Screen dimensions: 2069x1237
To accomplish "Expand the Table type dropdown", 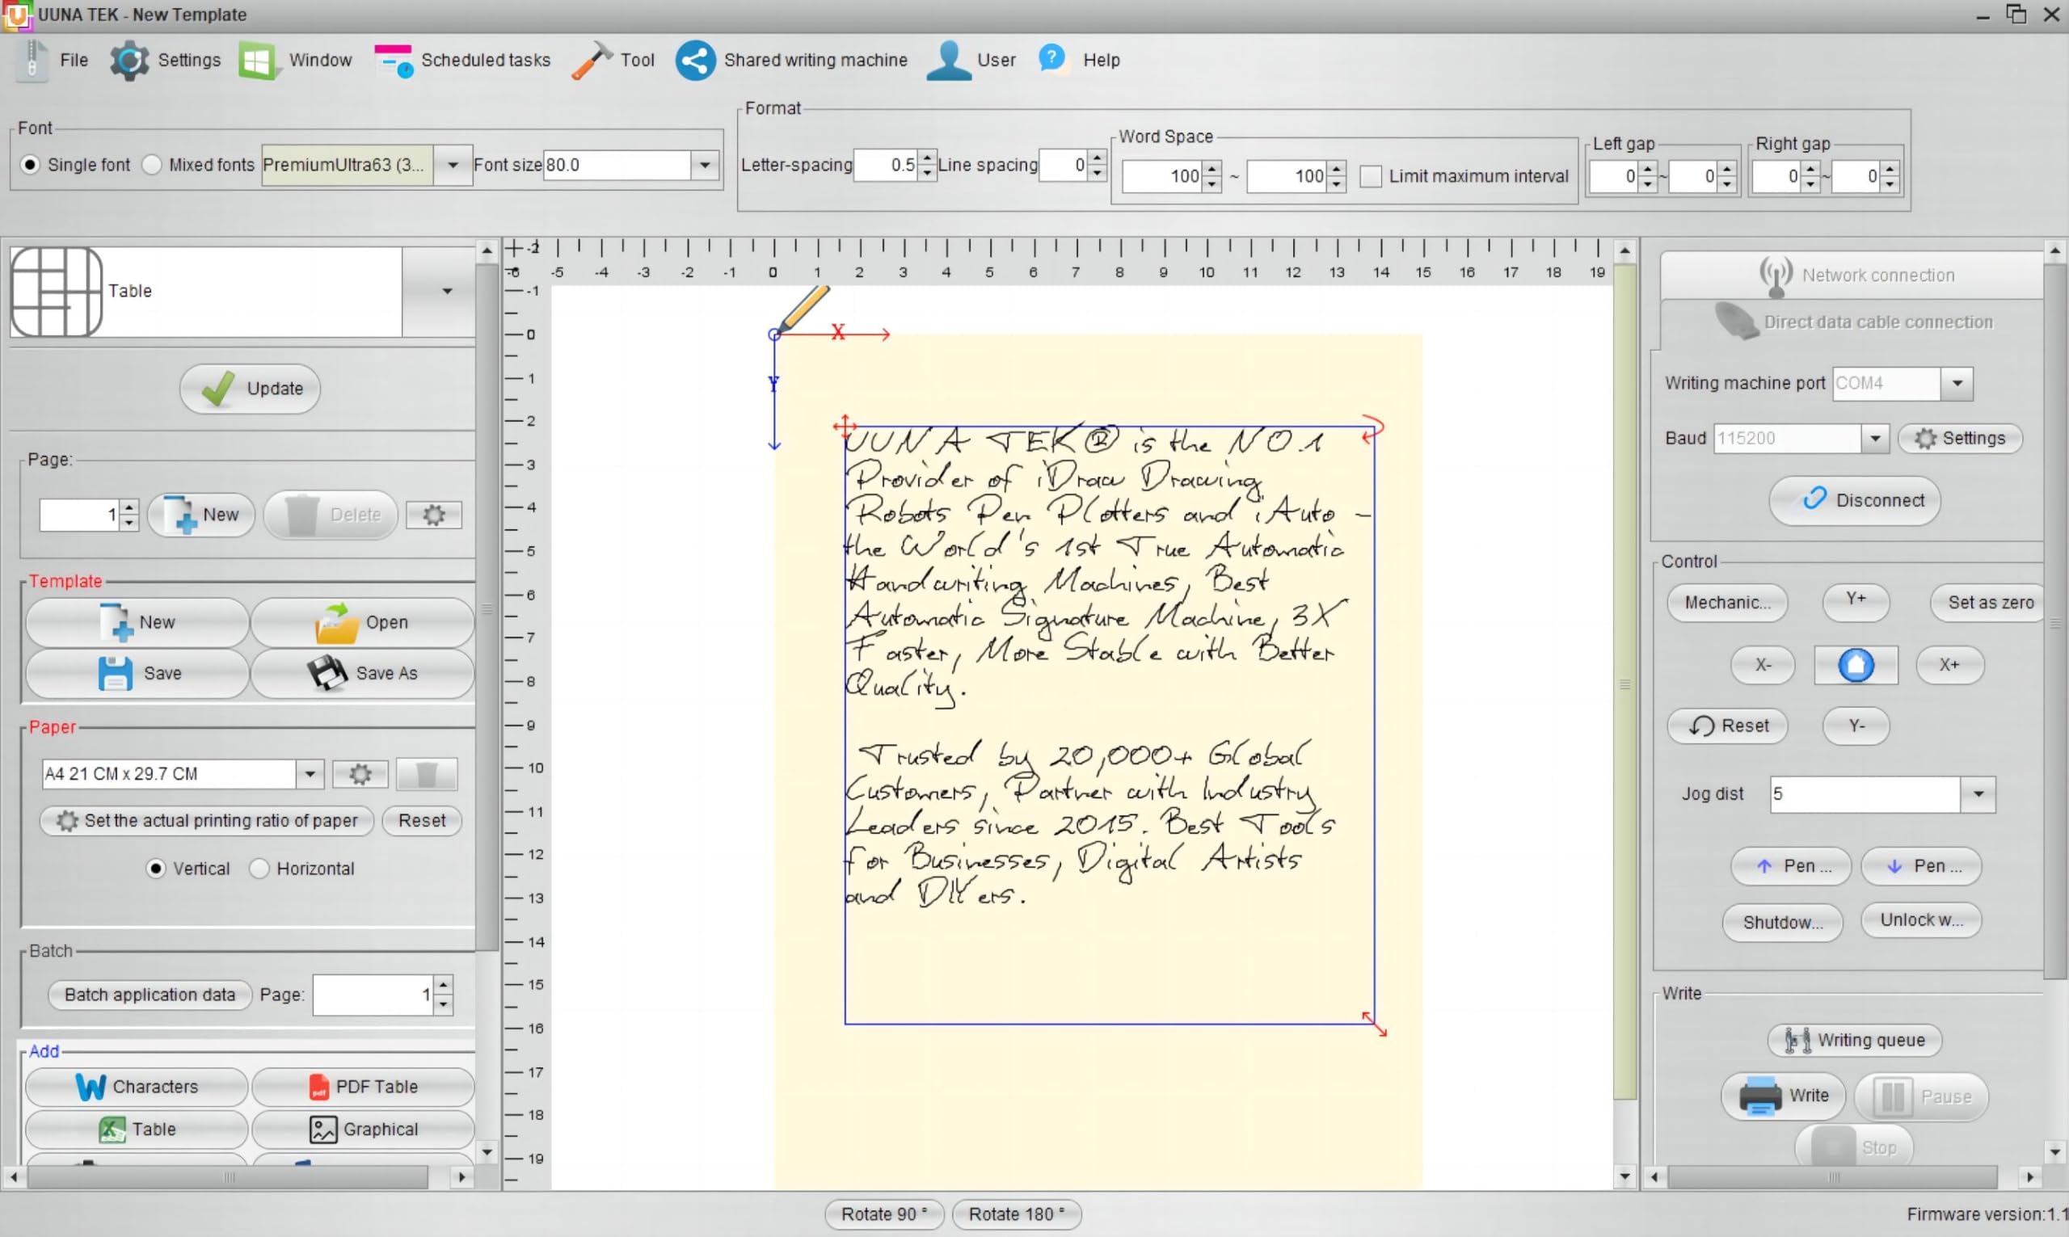I will 447,291.
